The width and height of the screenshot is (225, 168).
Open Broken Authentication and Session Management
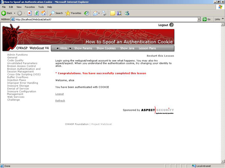coord(24,70)
